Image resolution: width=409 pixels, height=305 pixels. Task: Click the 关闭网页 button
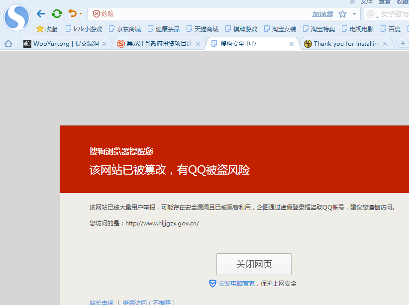pyautogui.click(x=254, y=264)
